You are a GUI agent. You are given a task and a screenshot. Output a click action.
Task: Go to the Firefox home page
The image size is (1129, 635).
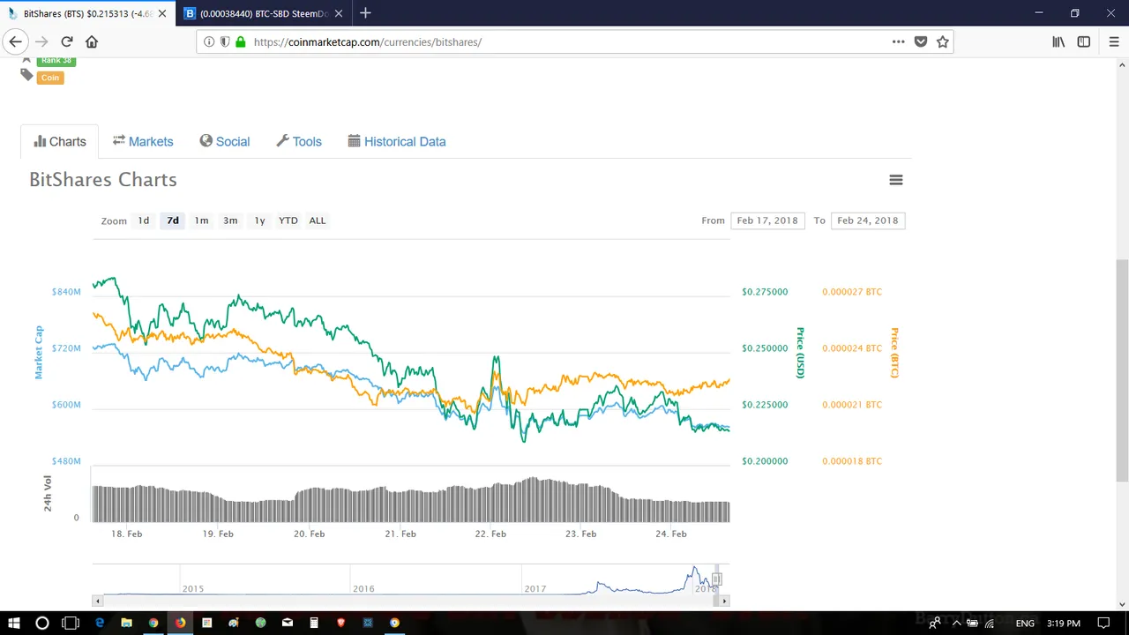point(92,41)
